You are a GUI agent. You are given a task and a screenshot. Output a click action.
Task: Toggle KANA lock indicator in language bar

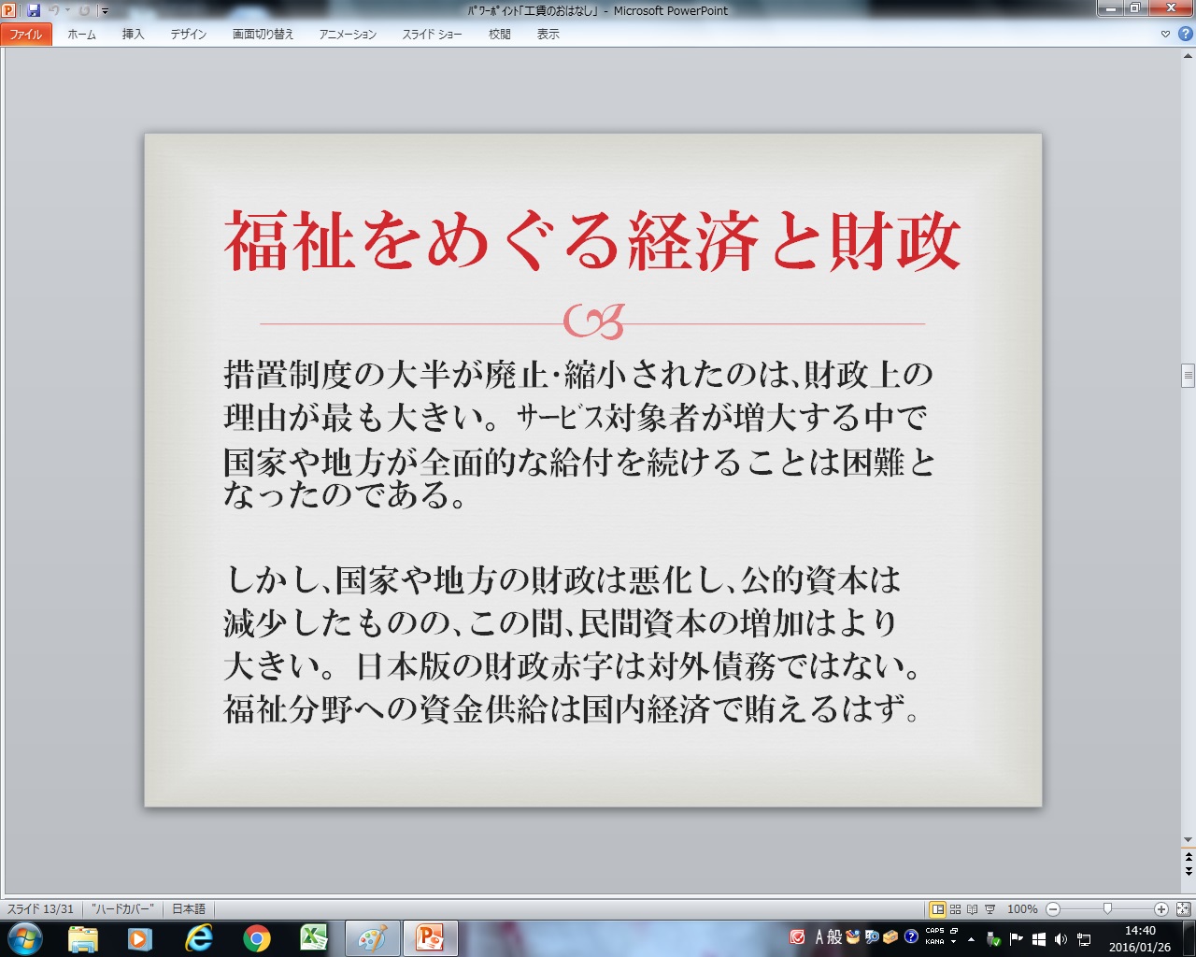(934, 942)
